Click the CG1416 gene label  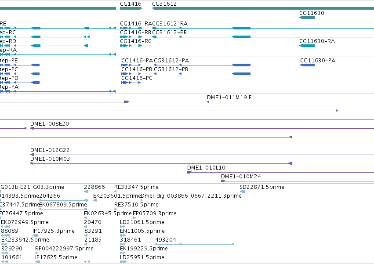click(x=131, y=4)
